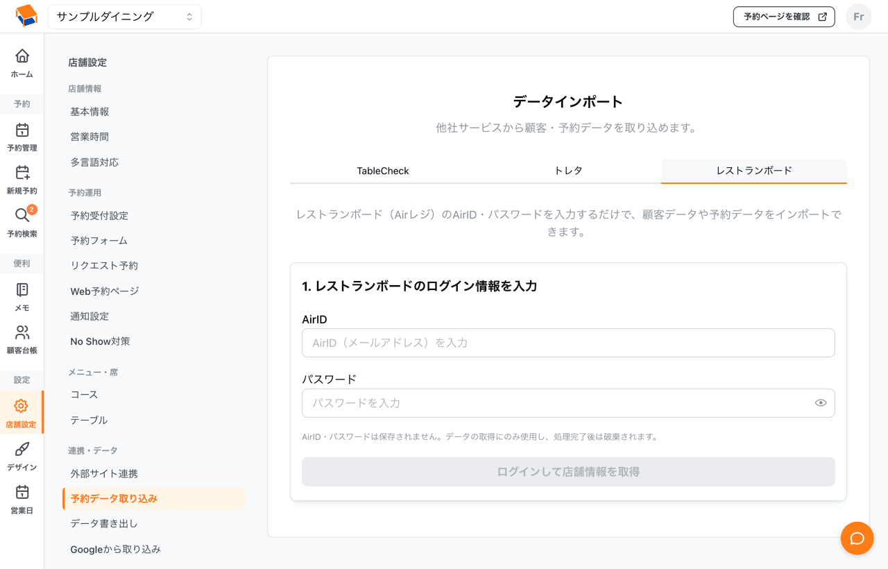
Task: Click the データインポート heading
Action: point(568,102)
